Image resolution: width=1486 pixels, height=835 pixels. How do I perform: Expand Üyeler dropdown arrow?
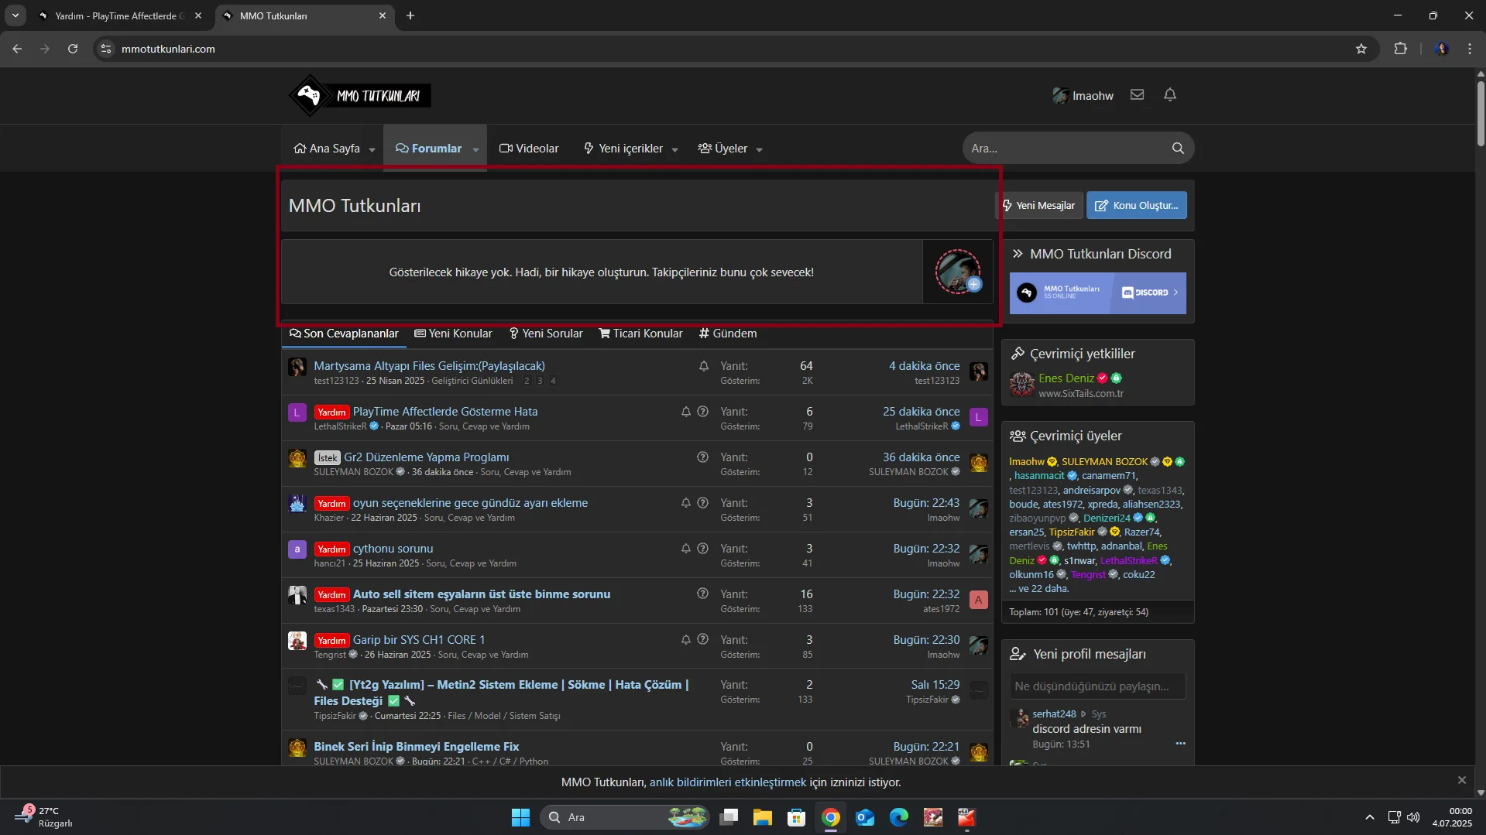click(760, 149)
